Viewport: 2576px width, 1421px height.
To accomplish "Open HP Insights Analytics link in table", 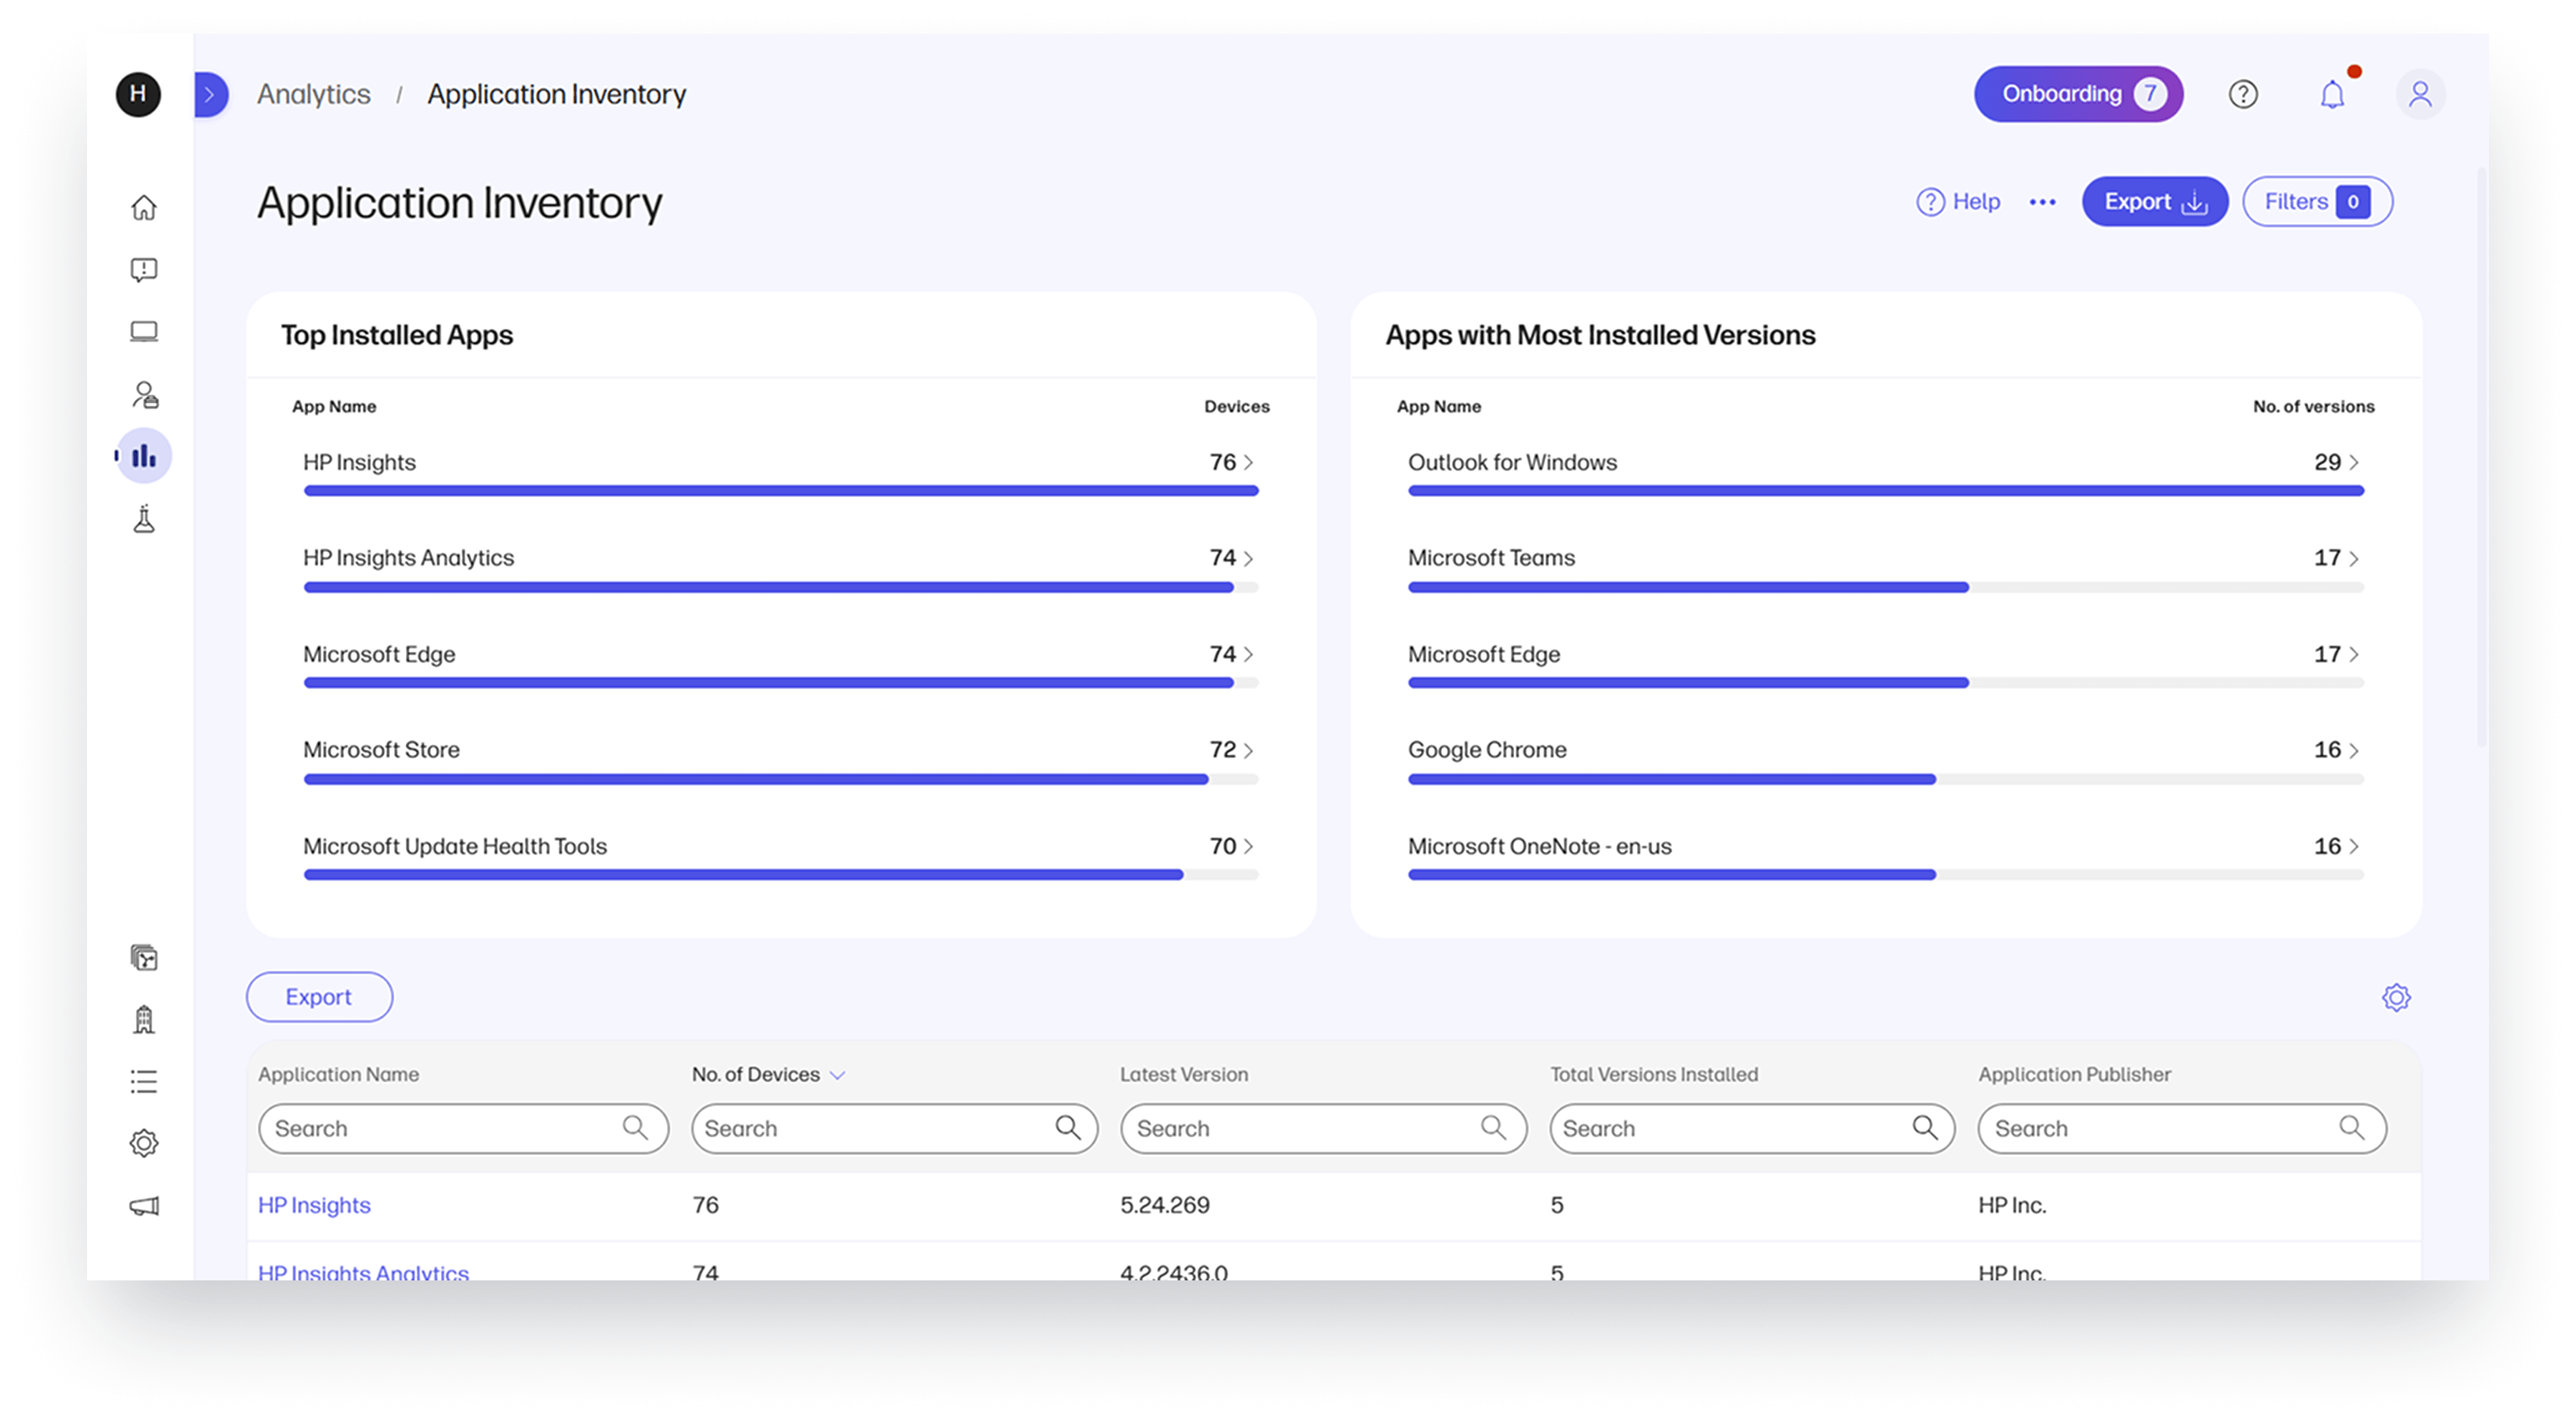I will point(363,1272).
